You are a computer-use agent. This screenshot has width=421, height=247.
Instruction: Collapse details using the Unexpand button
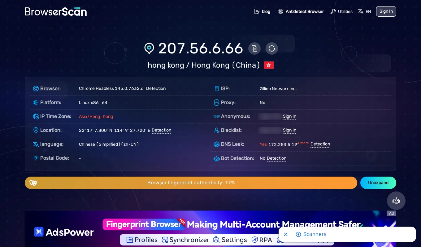click(378, 183)
